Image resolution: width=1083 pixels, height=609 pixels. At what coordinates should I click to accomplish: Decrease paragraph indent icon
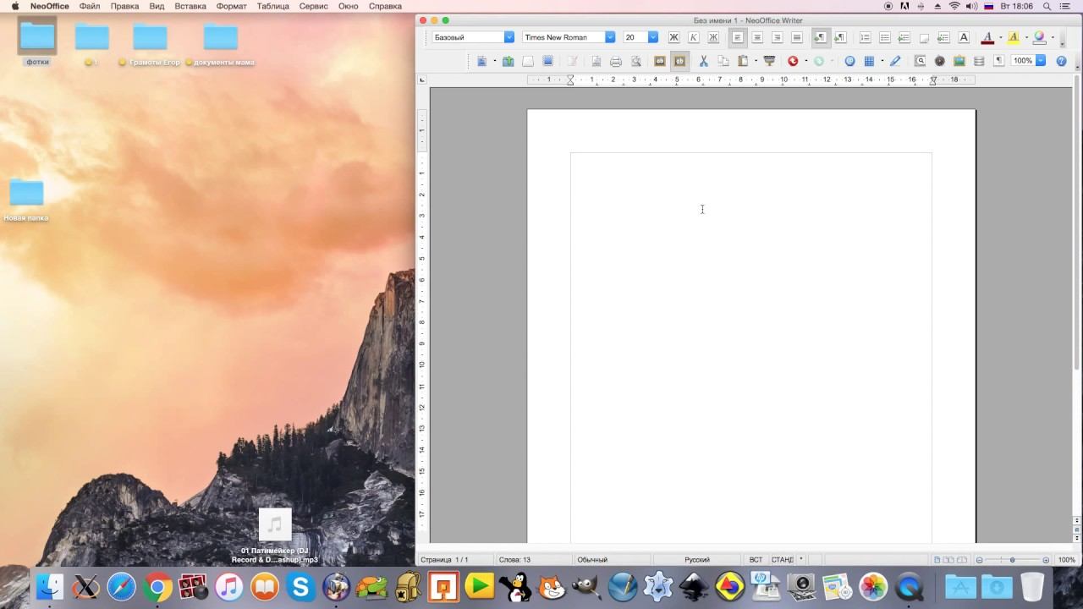pos(904,37)
